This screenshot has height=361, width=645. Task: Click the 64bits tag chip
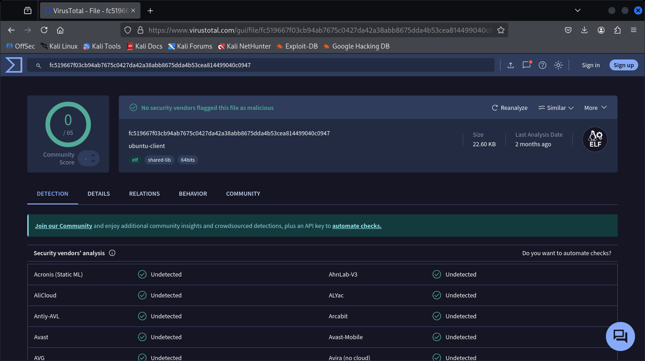coord(188,160)
